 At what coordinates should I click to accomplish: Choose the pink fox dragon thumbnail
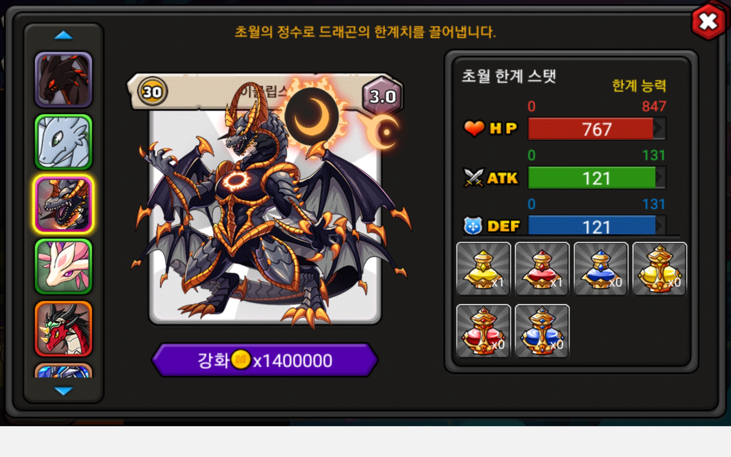pyautogui.click(x=63, y=266)
